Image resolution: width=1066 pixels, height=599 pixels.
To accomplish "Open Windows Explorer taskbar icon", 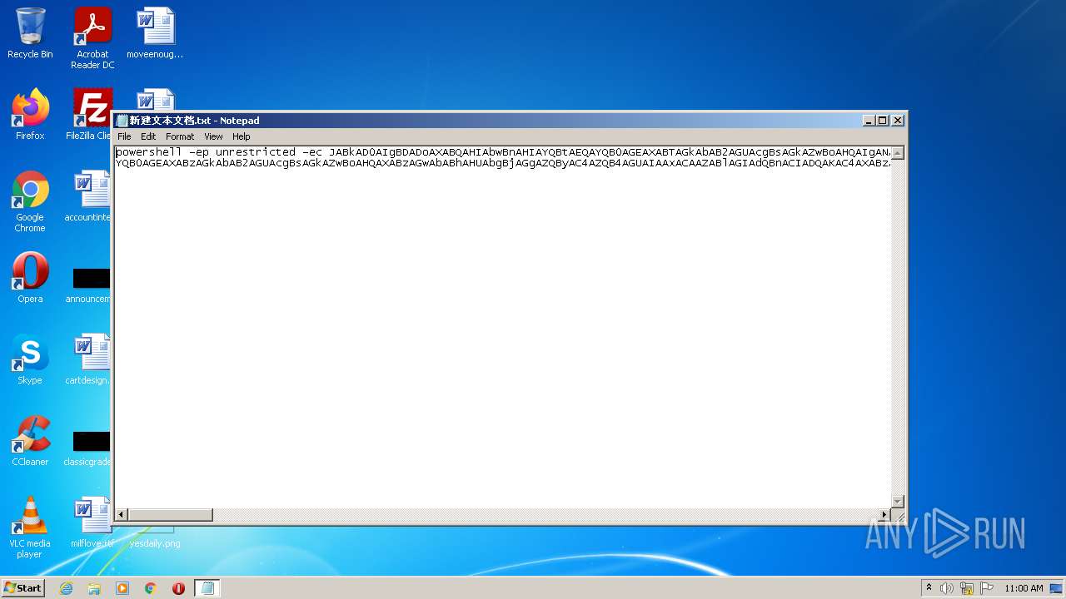I will 94,588.
